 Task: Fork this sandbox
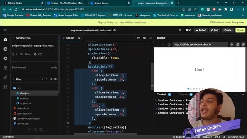(x=215, y=30)
